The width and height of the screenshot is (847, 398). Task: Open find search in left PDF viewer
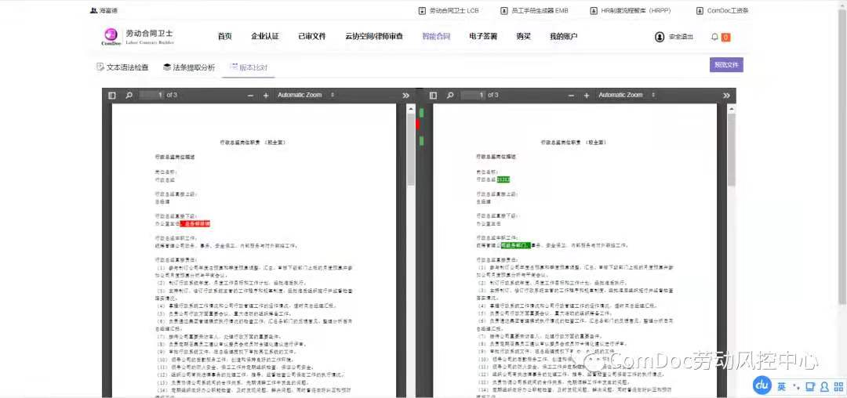128,96
